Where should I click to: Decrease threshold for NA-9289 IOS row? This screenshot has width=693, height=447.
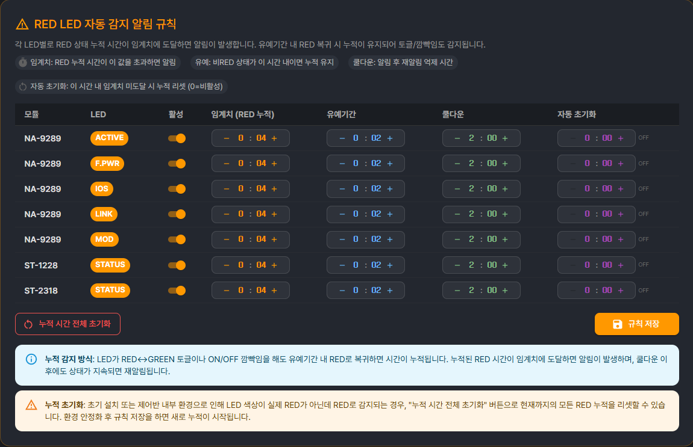click(x=227, y=188)
